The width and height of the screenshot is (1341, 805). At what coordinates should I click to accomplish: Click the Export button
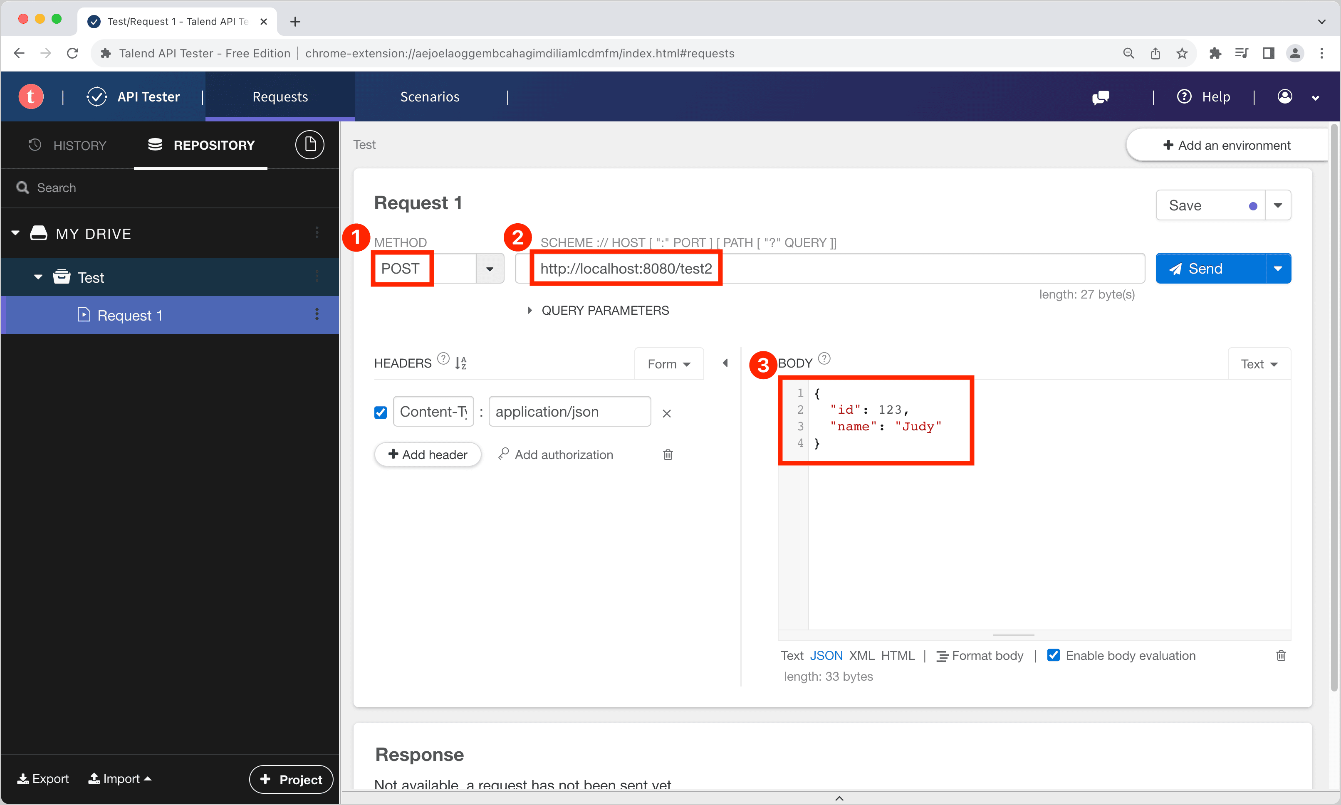(43, 778)
